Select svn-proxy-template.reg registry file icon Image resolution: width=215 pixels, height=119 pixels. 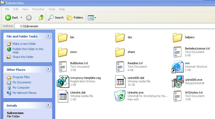[x=63, y=81]
